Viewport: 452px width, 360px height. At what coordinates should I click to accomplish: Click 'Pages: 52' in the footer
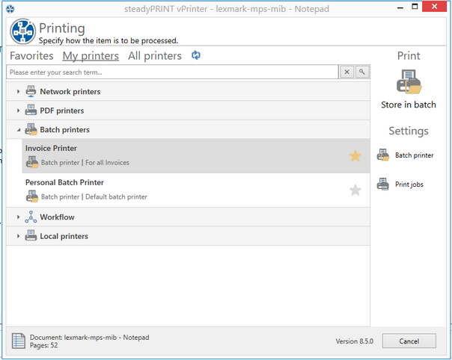coord(44,345)
